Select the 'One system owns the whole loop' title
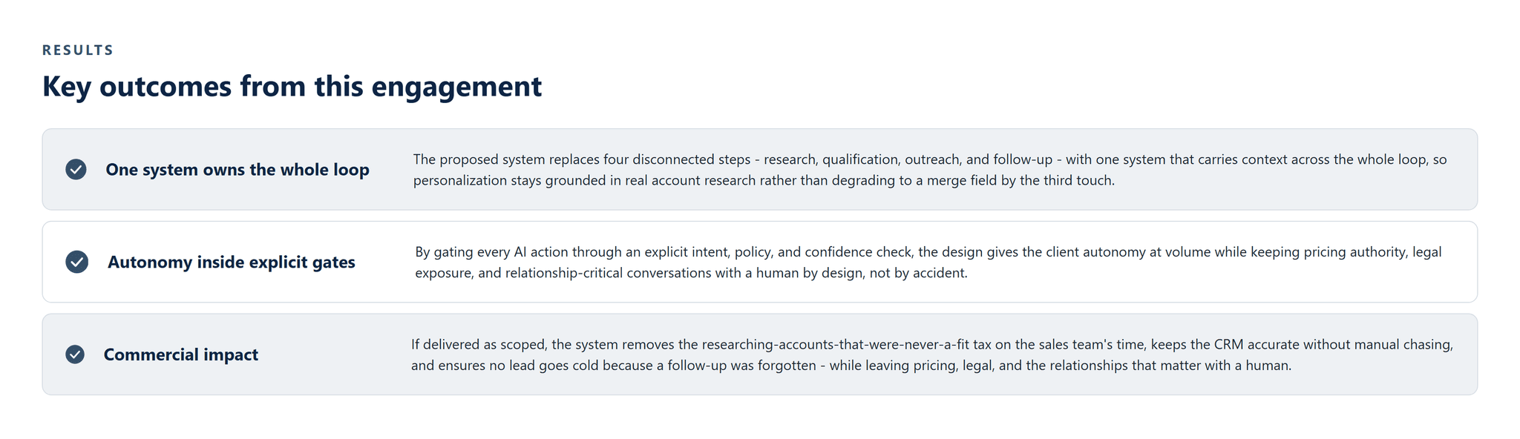Screen dimensions: 1520x439 237,169
